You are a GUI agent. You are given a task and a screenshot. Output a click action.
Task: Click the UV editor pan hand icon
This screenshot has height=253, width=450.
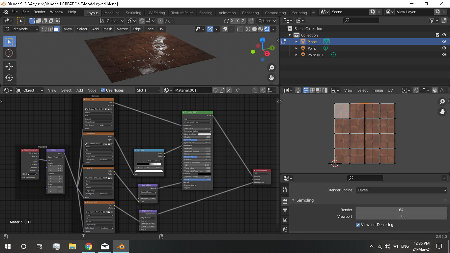(442, 112)
